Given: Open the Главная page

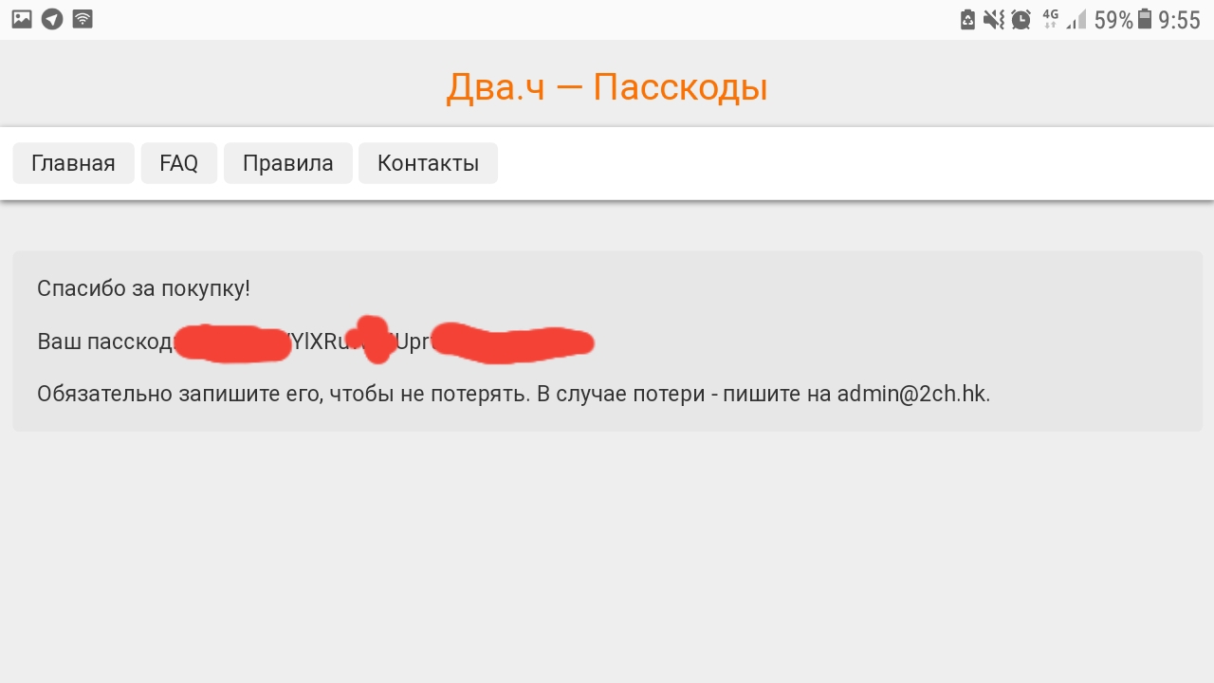Looking at the screenshot, I should click(x=73, y=163).
